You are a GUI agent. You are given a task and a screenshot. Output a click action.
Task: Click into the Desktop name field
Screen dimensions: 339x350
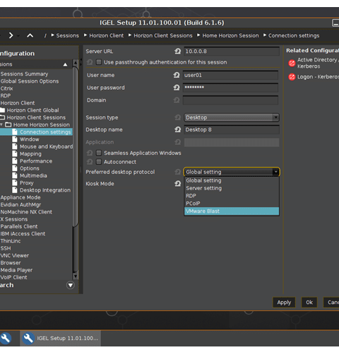(232, 129)
